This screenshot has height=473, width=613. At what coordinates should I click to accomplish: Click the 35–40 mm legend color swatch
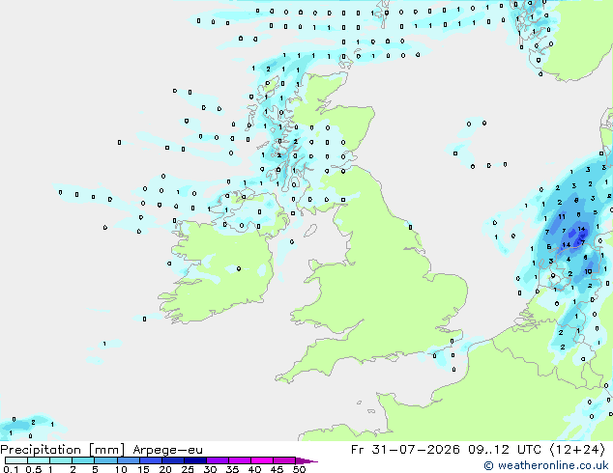tap(239, 460)
